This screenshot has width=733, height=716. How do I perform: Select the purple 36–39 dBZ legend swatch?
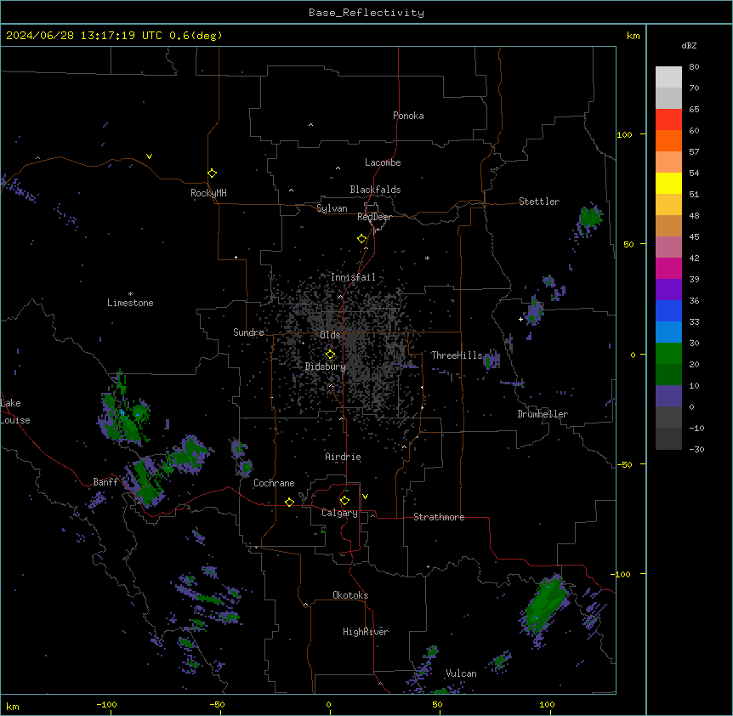(668, 290)
